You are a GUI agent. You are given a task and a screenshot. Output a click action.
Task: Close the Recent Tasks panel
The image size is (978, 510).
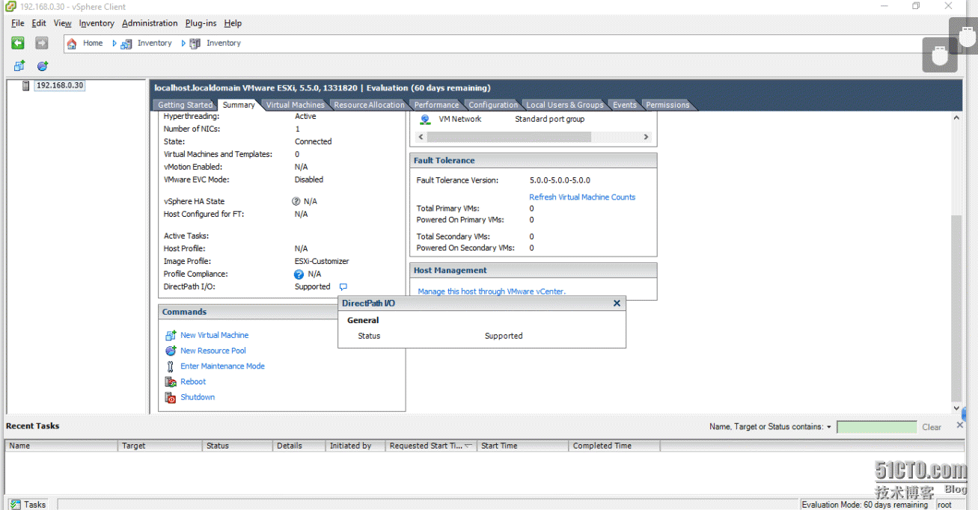pos(960,425)
